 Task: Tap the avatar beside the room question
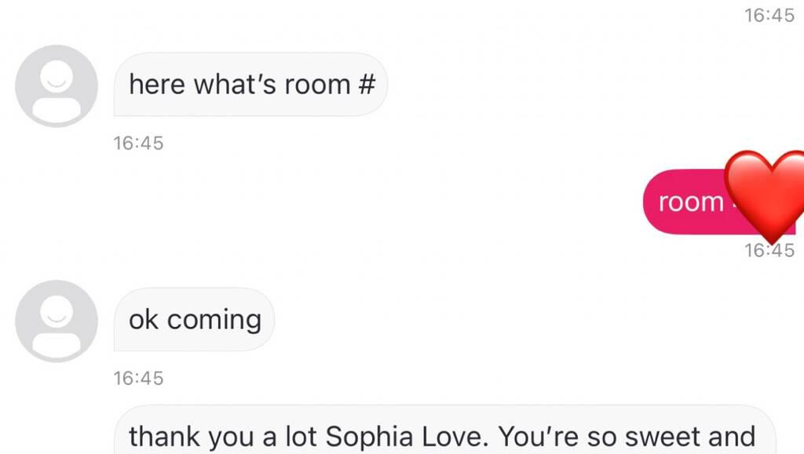pyautogui.click(x=57, y=85)
